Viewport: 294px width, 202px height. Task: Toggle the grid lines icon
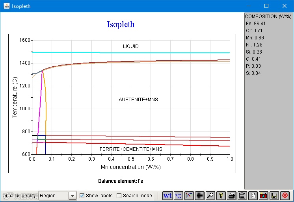coord(199,196)
